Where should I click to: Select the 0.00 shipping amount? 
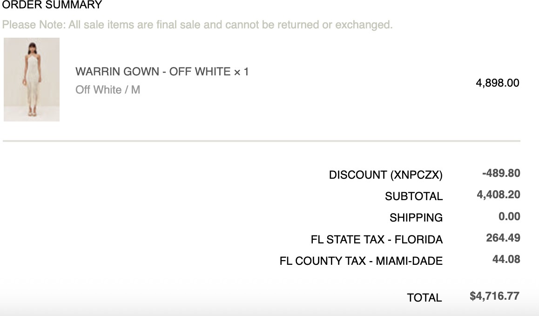pos(509,216)
